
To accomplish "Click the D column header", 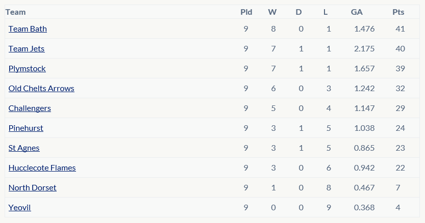I will click(x=298, y=12).
